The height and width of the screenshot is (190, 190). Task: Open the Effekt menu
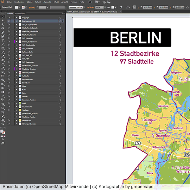coord(56,2)
